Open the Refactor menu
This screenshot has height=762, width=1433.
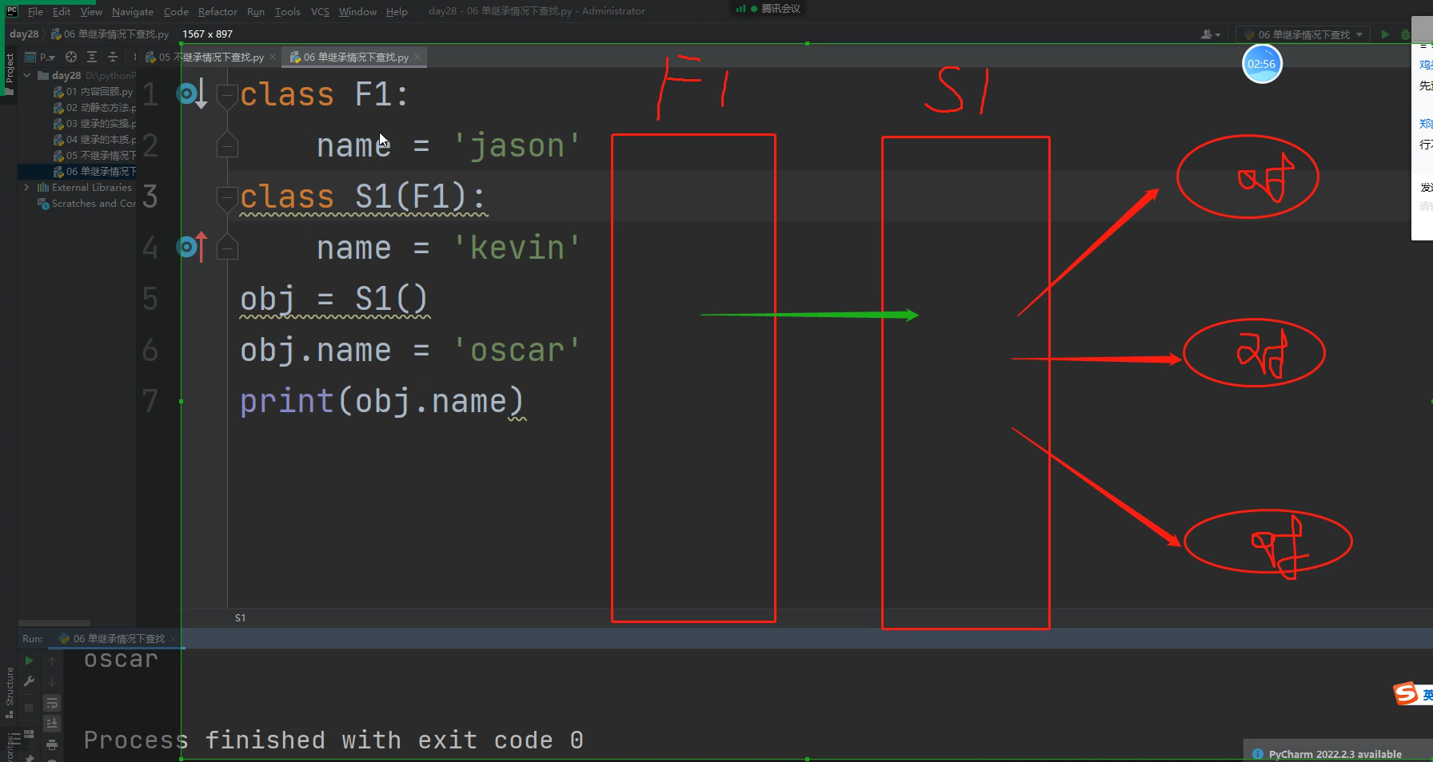(218, 11)
